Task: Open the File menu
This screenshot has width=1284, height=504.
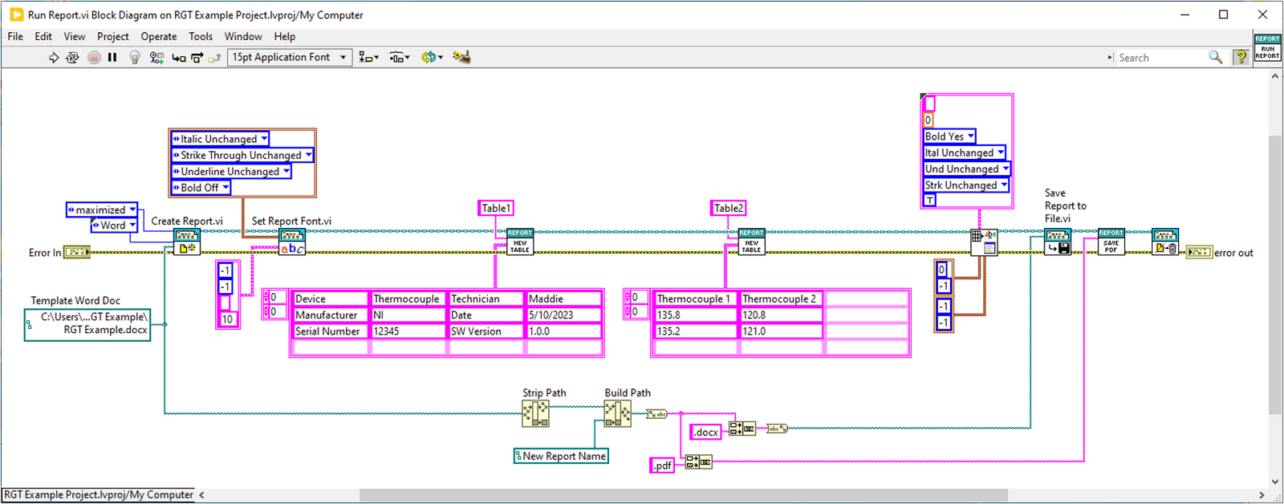Action: (x=15, y=36)
